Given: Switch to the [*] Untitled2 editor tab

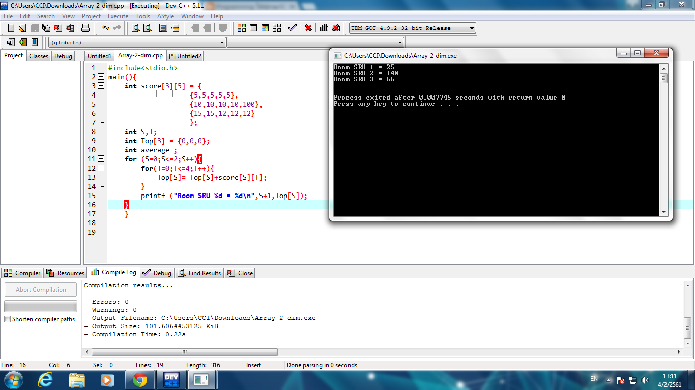Looking at the screenshot, I should [185, 56].
